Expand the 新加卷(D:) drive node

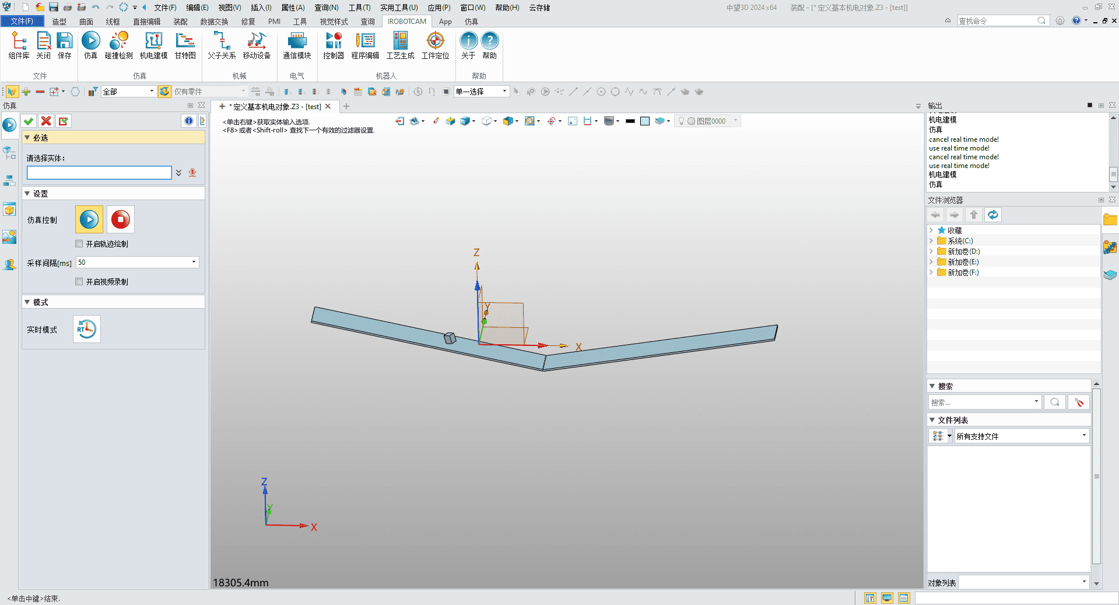click(x=931, y=251)
